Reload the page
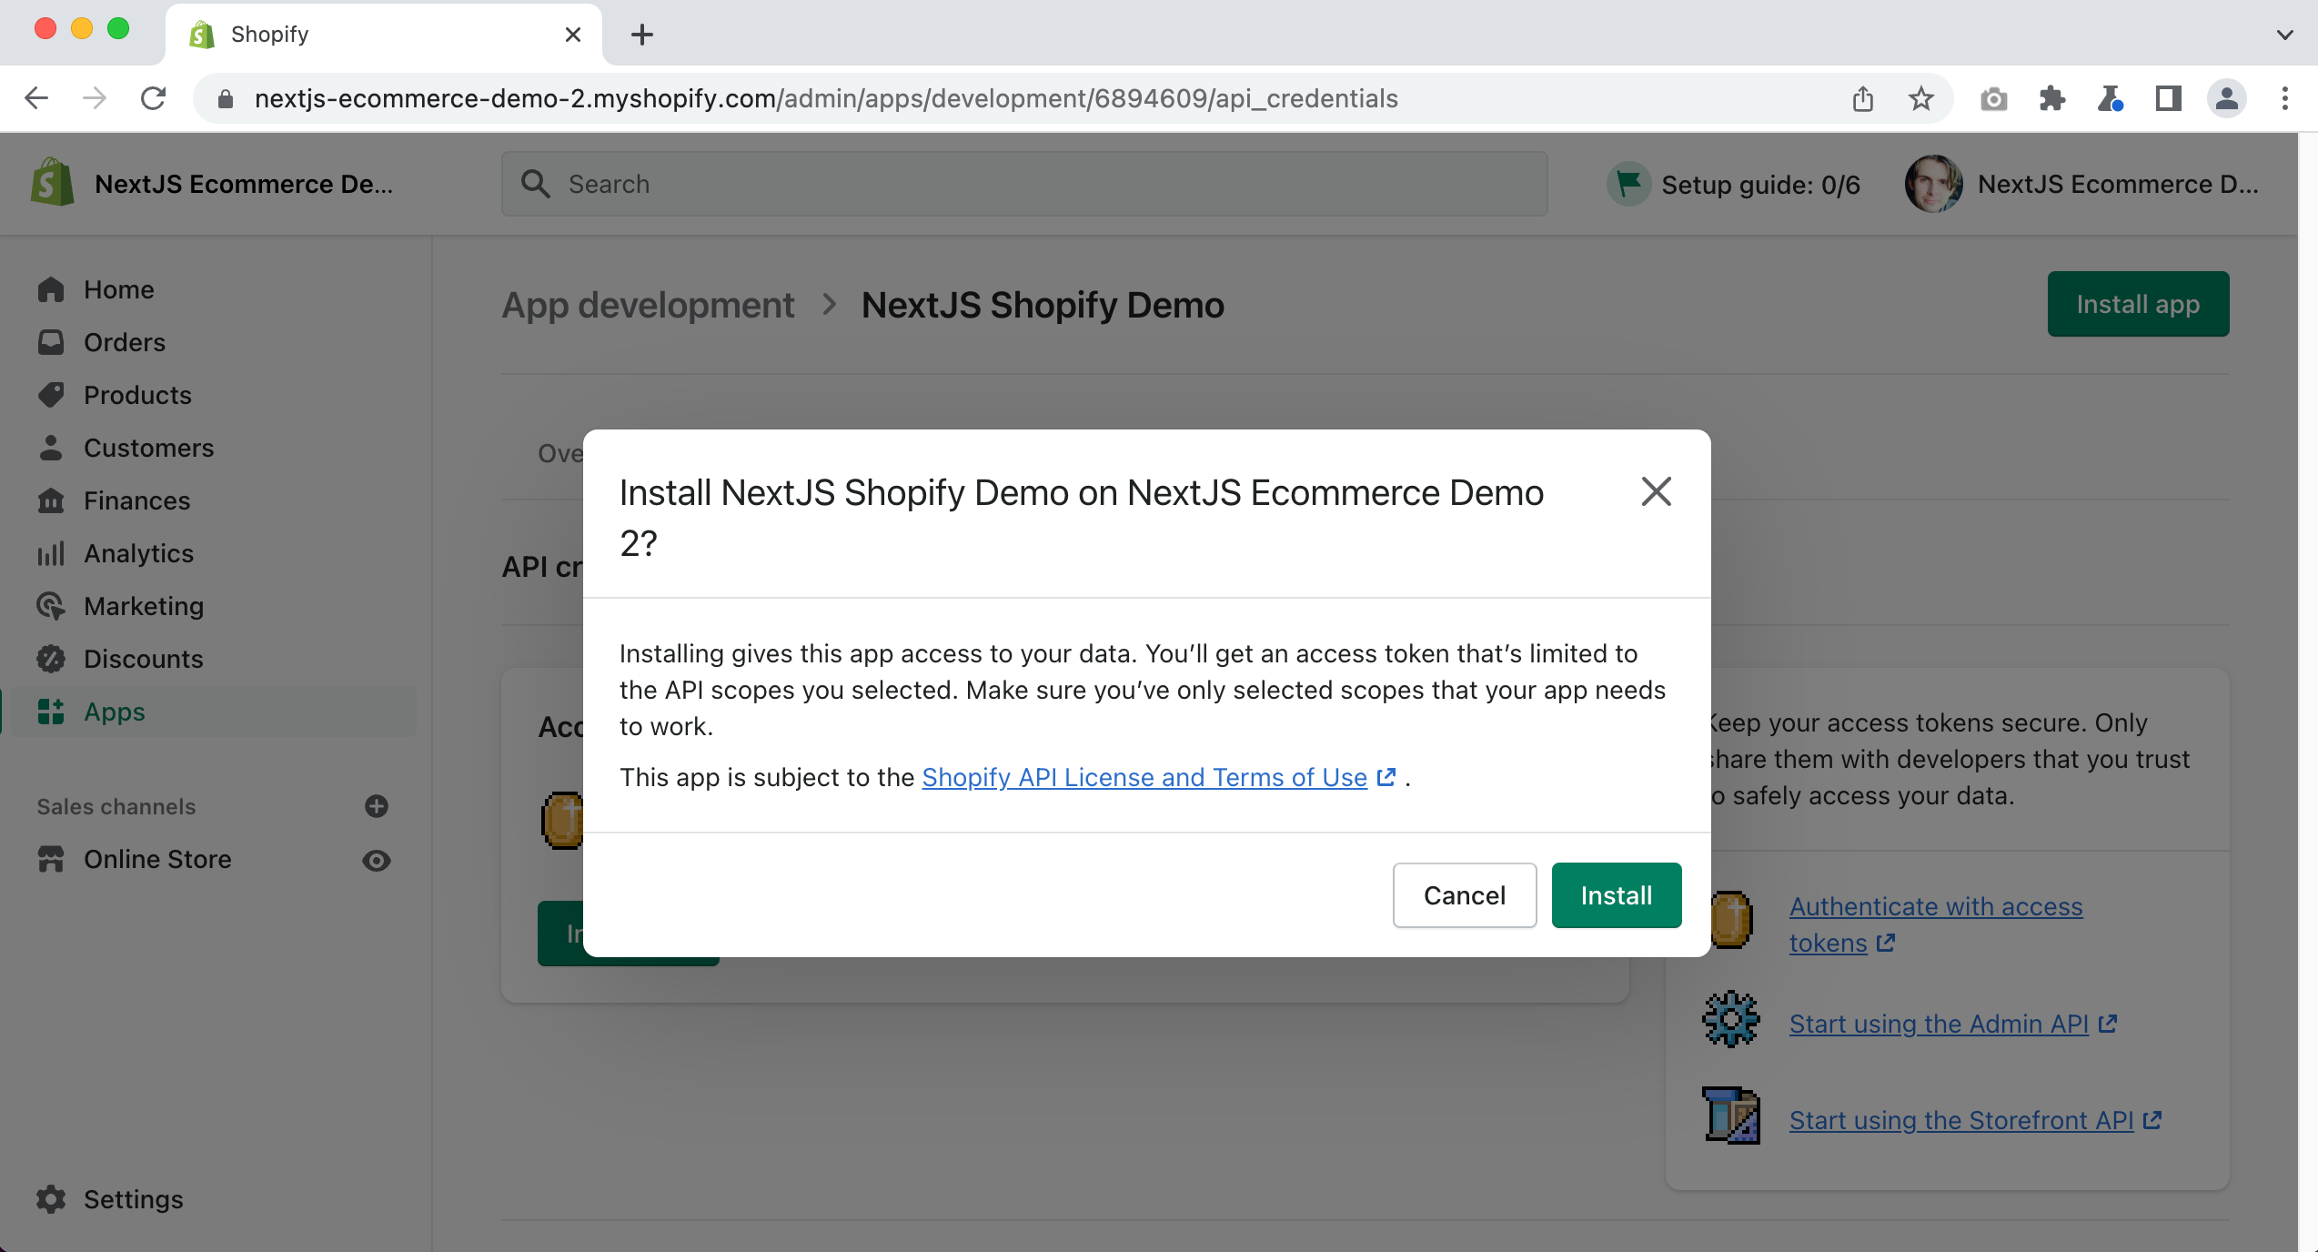Viewport: 2318px width, 1252px height. [x=153, y=98]
